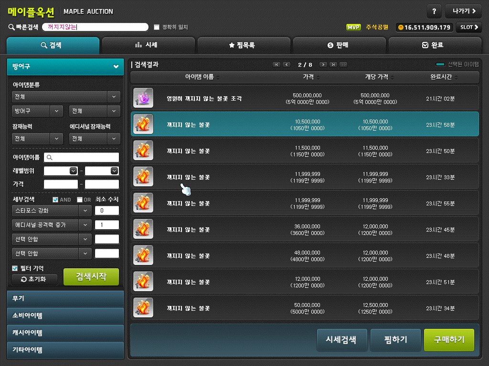Click the quick search magnifier icon
Image resolution: width=489 pixels, height=366 pixels.
pyautogui.click(x=11, y=27)
